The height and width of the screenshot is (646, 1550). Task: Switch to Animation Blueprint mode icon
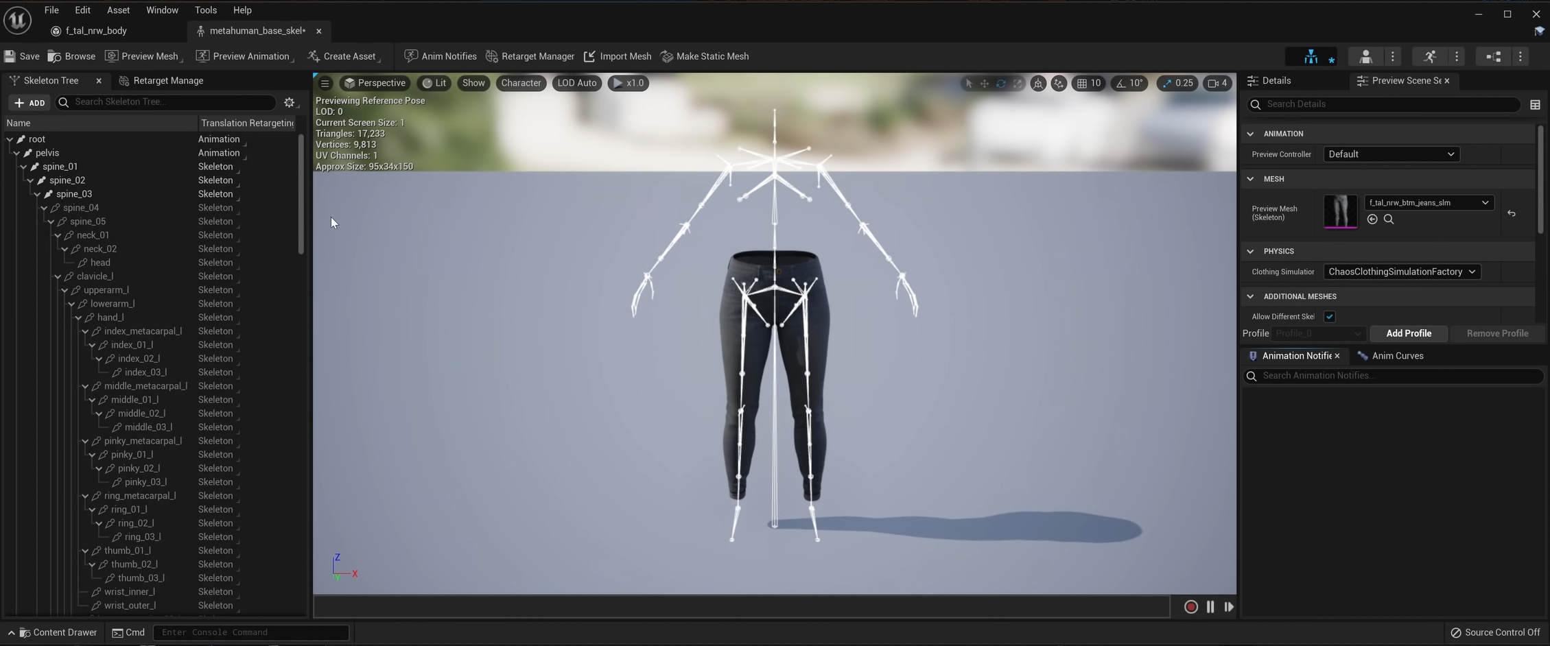pyautogui.click(x=1494, y=56)
